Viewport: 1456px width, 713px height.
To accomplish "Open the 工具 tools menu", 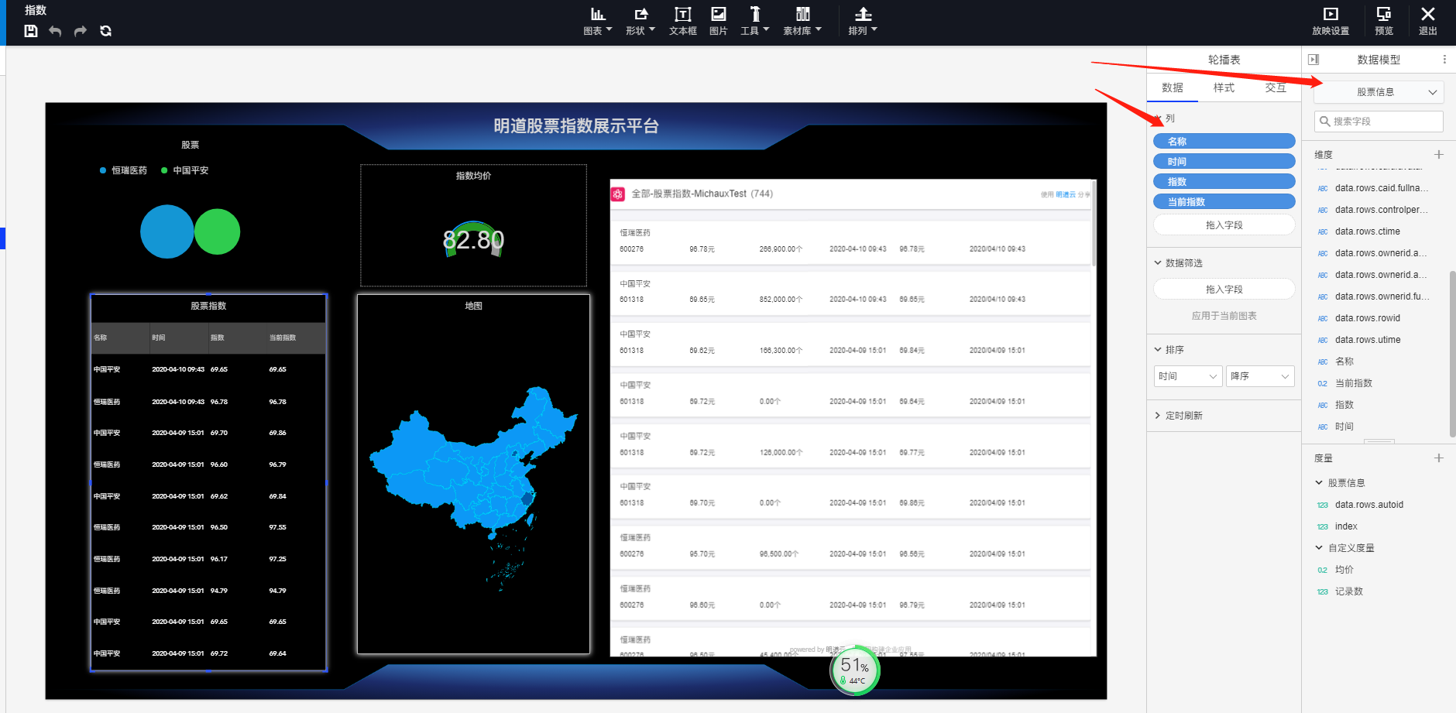I will 755,21.
